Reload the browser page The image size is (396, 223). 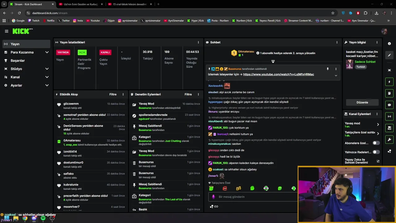pyautogui.click(x=19, y=13)
